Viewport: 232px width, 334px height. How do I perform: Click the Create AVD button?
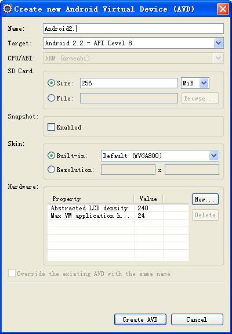coord(140,319)
